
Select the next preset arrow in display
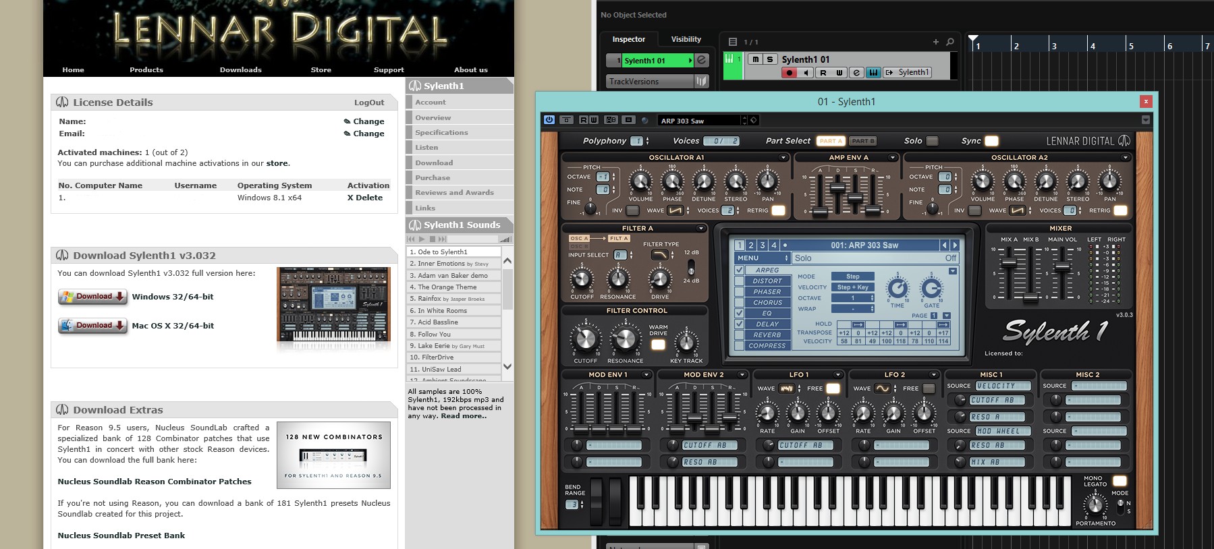click(955, 245)
